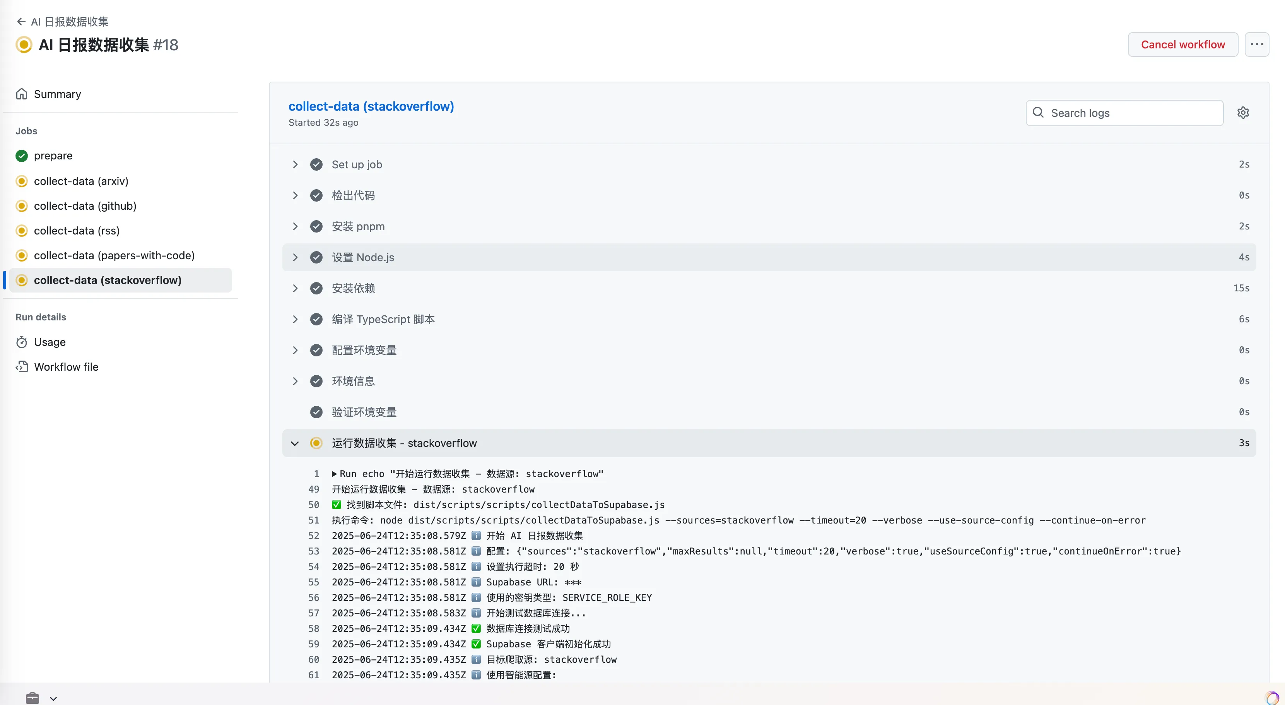Click the collect-data (stackoverflow) heading link
Viewport: 1285px width, 705px height.
click(x=371, y=106)
